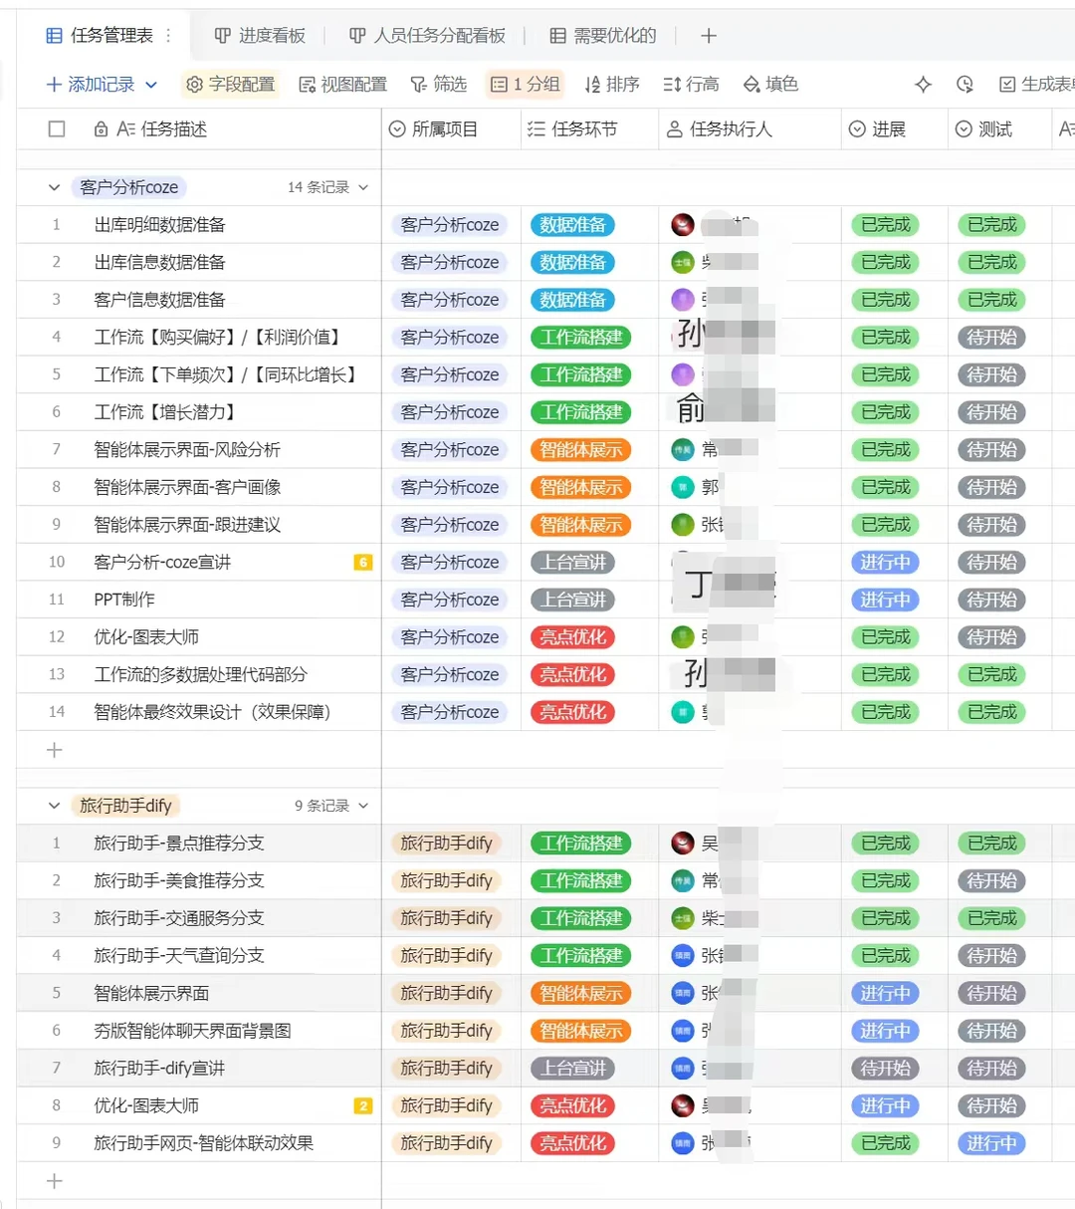Click the yellow comment badge 2 on 优化-图表大师 dify row

(x=363, y=1105)
